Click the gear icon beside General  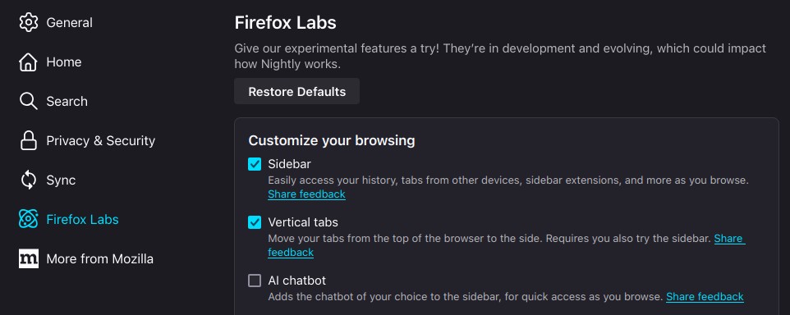pos(28,23)
